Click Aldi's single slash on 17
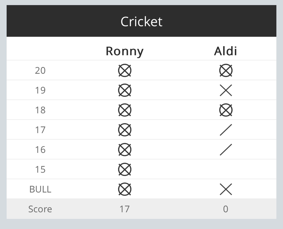The height and width of the screenshot is (229, 283). (226, 130)
